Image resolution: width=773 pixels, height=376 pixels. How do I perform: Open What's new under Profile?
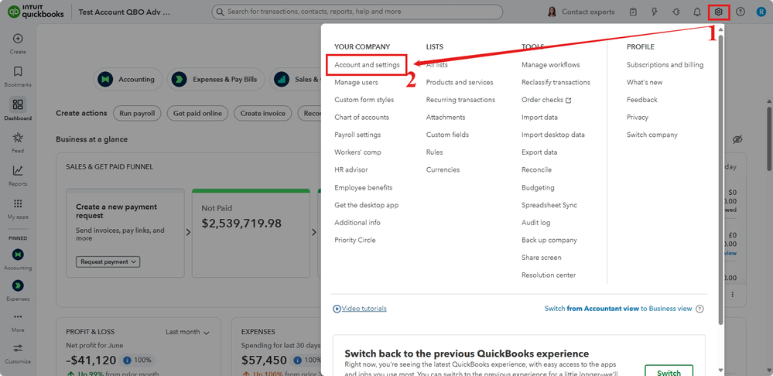645,82
